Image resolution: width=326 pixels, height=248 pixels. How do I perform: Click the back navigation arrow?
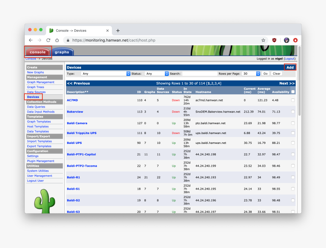click(x=30, y=40)
